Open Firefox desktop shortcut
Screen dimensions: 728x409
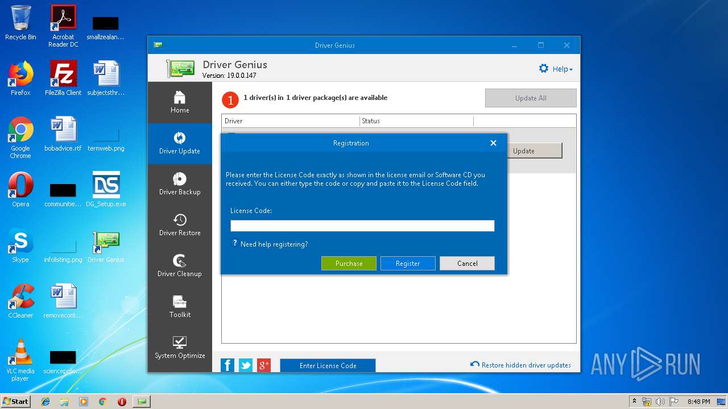(20, 78)
